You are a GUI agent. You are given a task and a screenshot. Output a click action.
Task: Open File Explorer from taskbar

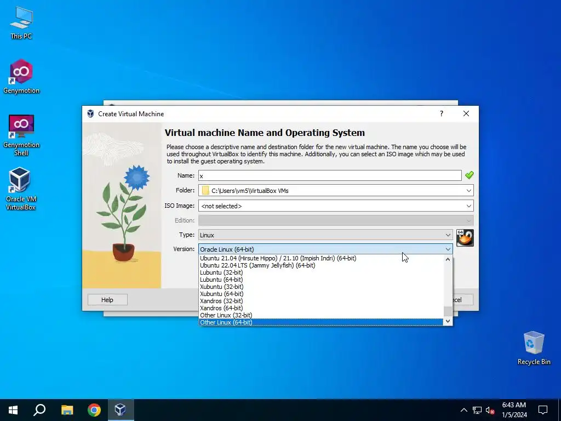coord(67,410)
